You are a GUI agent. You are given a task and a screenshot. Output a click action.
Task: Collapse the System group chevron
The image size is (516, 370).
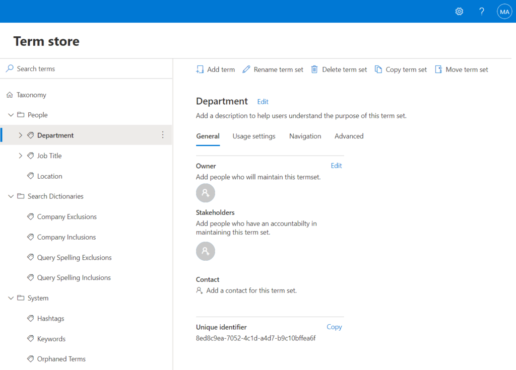click(11, 298)
